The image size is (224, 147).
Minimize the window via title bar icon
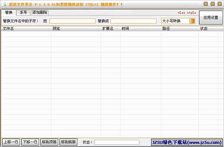[x=206, y=4]
